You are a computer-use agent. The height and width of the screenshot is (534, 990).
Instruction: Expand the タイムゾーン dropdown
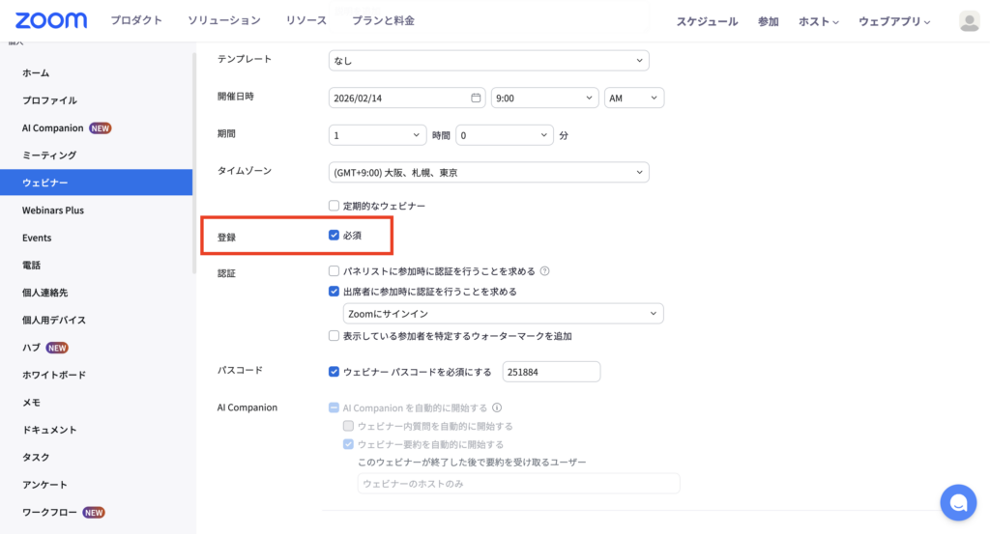pos(488,173)
